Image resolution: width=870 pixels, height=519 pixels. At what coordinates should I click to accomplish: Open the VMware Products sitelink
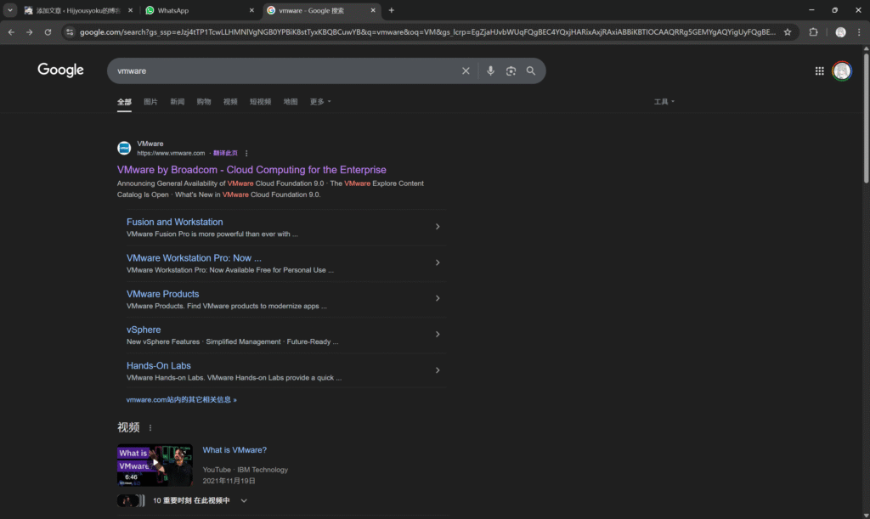162,294
